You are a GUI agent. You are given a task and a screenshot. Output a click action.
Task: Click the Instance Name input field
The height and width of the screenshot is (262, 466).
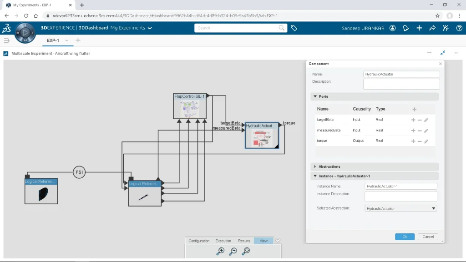[401, 186]
